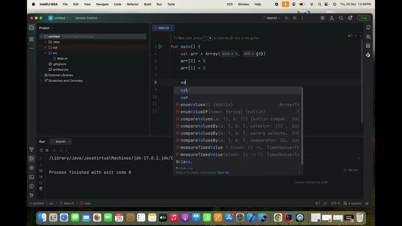Run MainKt with the green play button
Screen dimensions: 402x226
[x=287, y=18]
